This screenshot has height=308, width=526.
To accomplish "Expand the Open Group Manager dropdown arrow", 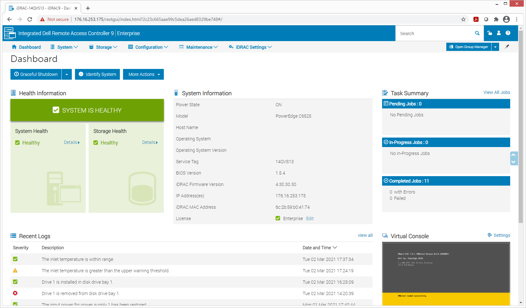I will [495, 47].
